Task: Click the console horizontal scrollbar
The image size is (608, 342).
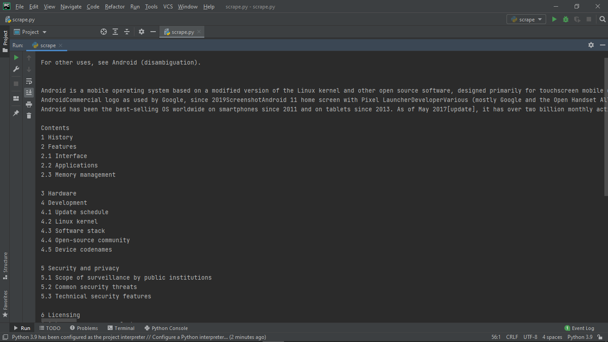Action: pyautogui.click(x=59, y=321)
